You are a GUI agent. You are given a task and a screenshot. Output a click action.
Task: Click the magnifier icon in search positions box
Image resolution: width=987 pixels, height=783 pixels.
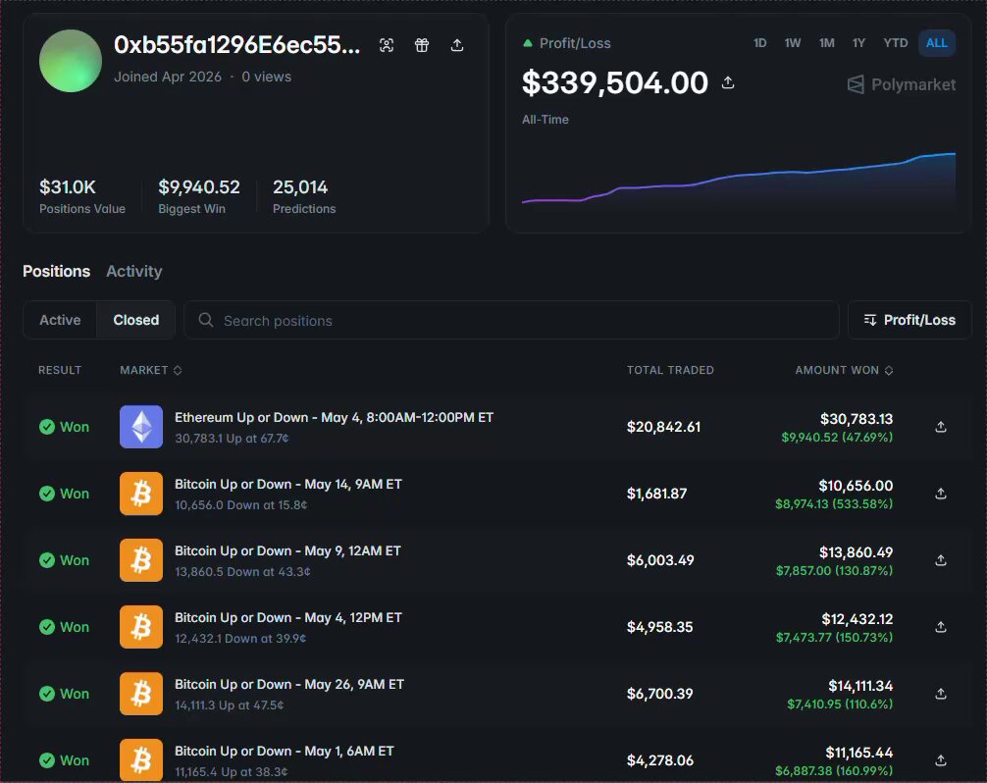pos(206,321)
